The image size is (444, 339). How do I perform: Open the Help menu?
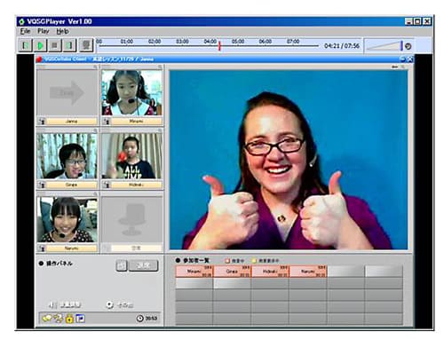[62, 31]
